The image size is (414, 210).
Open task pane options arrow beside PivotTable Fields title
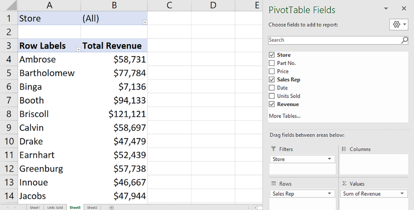click(386, 9)
